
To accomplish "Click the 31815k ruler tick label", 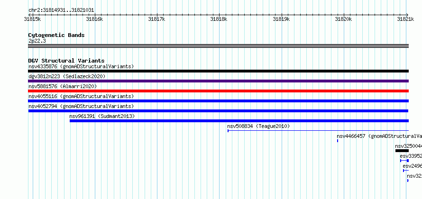I will coord(32,19).
